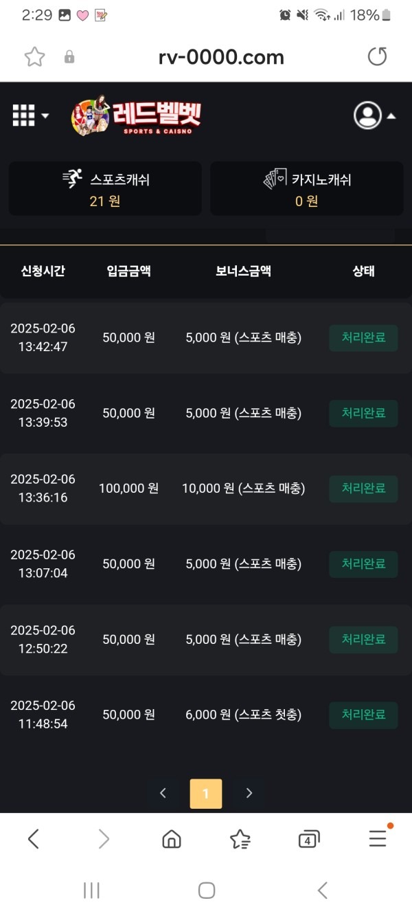The image size is (412, 916).
Task: Tap the casino playing cards icon
Action: (273, 177)
